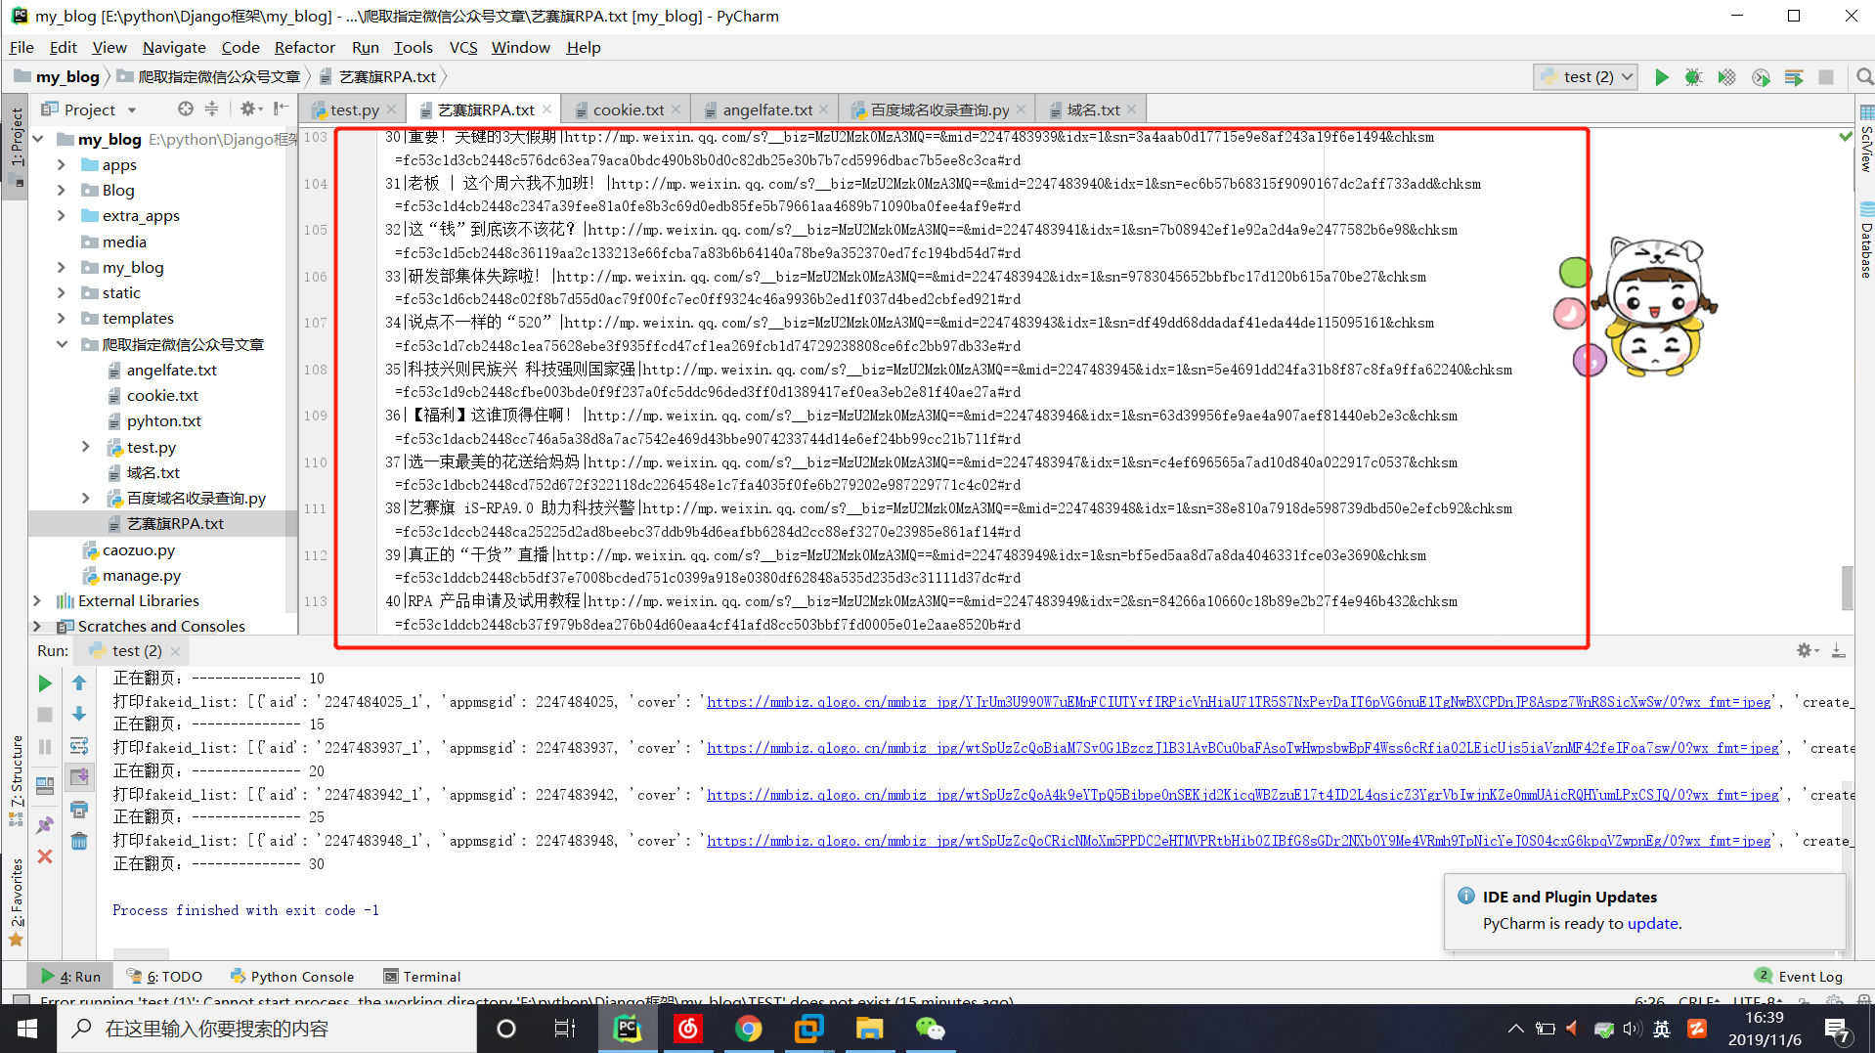The height and width of the screenshot is (1053, 1875).
Task: Toggle the 1: Project tool window
Action: click(x=16, y=147)
